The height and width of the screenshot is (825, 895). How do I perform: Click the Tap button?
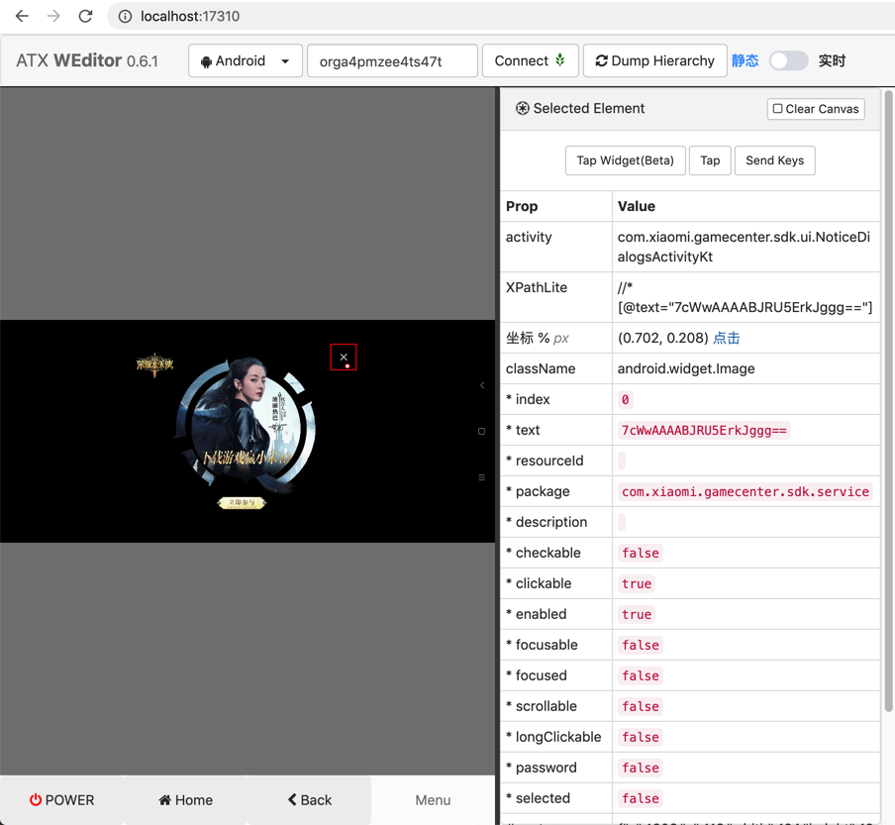tap(710, 160)
